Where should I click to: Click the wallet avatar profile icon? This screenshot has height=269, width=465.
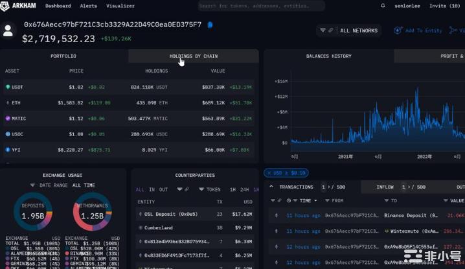click(x=8, y=30)
